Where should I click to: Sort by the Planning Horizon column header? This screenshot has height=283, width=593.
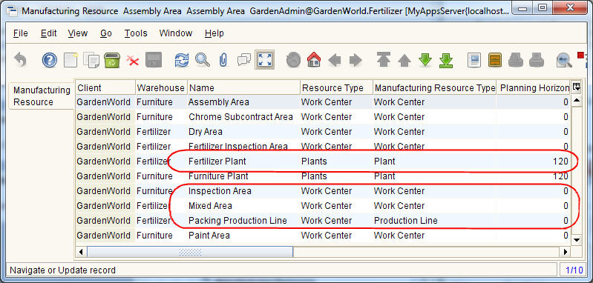pyautogui.click(x=533, y=87)
